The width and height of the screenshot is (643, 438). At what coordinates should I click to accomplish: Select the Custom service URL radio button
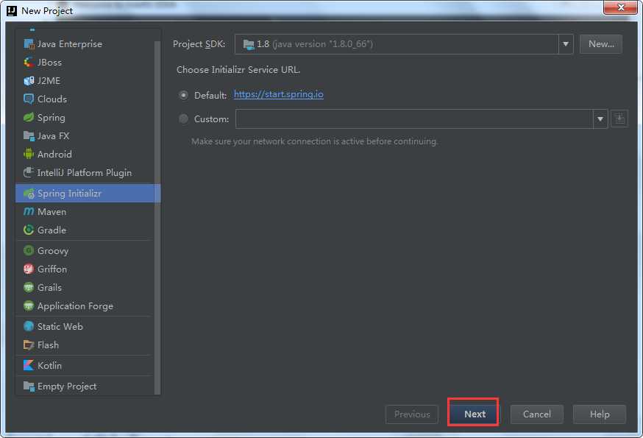click(x=184, y=119)
